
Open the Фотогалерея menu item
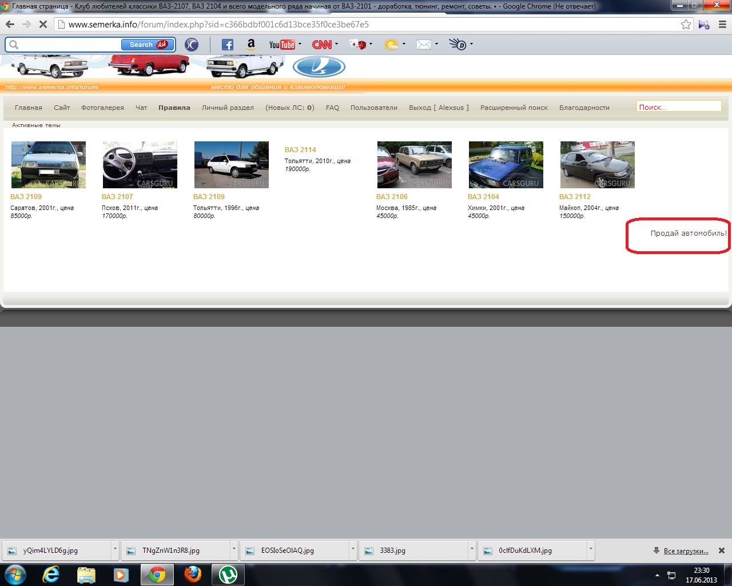tap(102, 108)
